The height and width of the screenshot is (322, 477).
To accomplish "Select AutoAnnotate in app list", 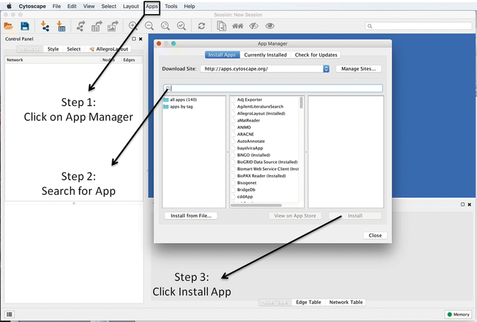I will coord(251,141).
